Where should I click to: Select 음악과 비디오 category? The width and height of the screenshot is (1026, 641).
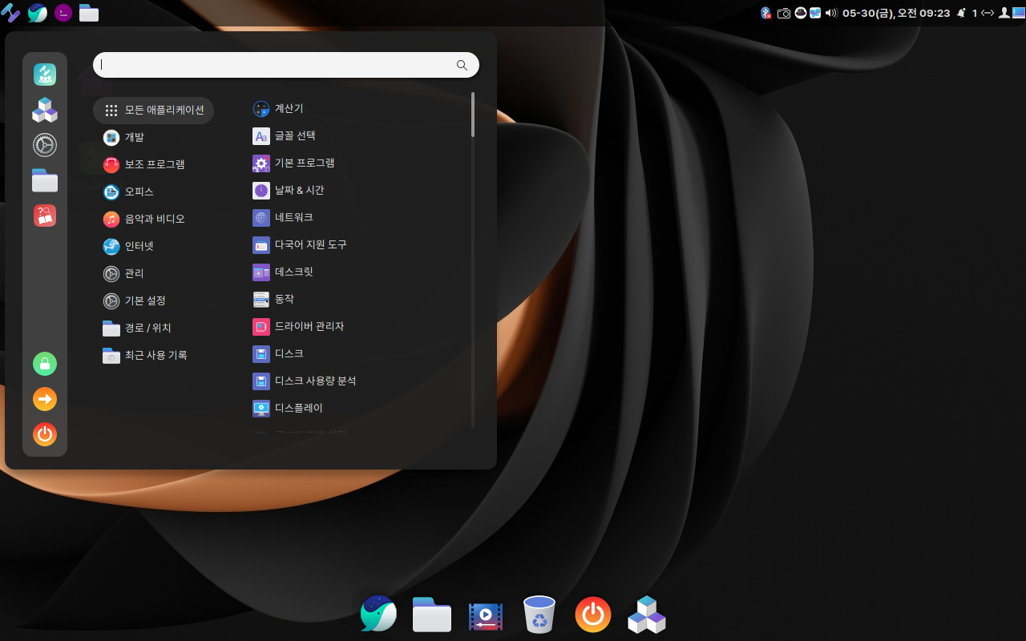144,219
